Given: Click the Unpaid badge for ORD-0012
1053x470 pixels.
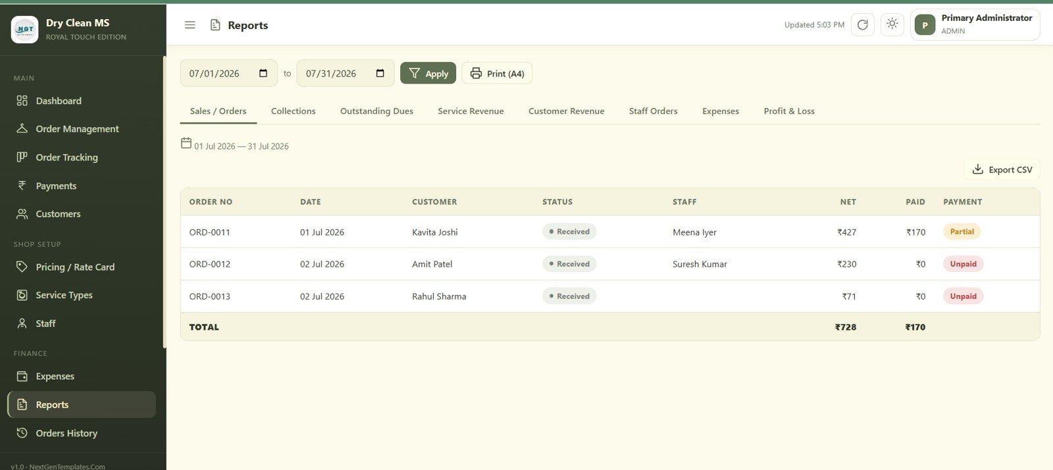Looking at the screenshot, I should [x=963, y=264].
